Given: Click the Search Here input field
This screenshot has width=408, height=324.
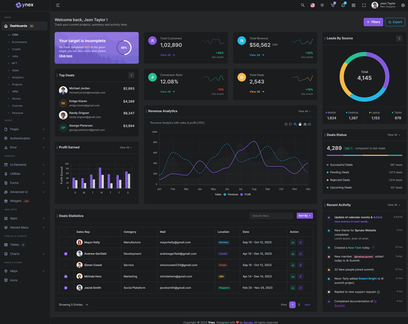Looking at the screenshot, I should (x=271, y=215).
